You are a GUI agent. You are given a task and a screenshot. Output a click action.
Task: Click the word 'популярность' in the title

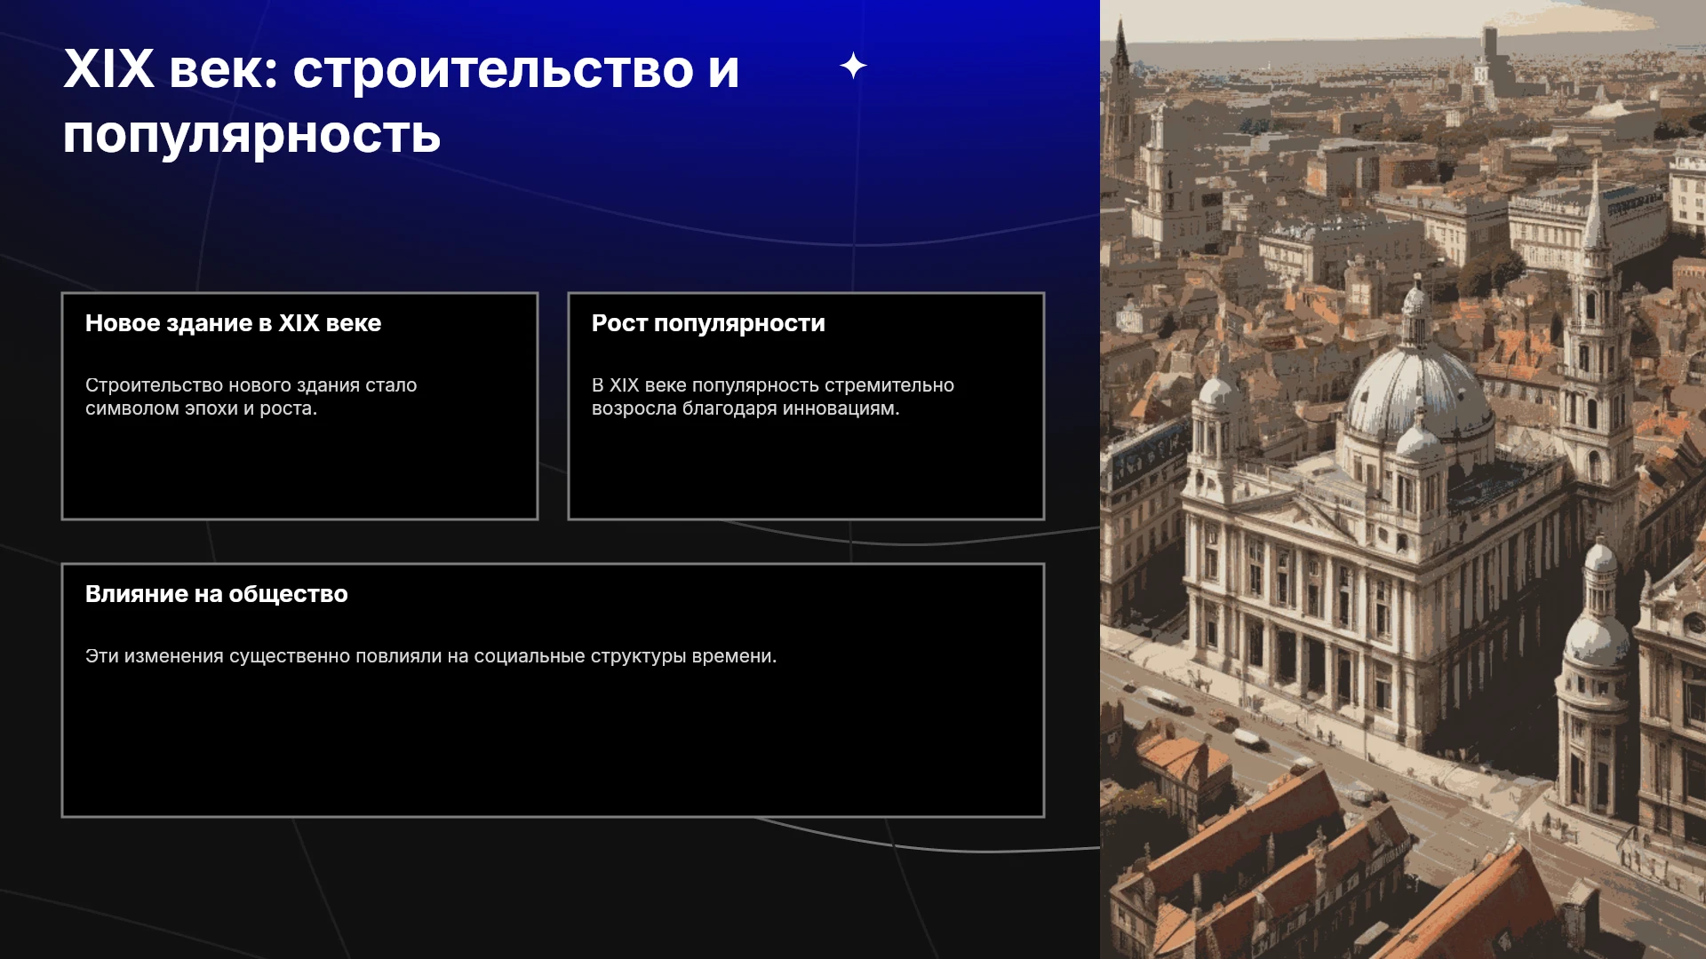[251, 135]
